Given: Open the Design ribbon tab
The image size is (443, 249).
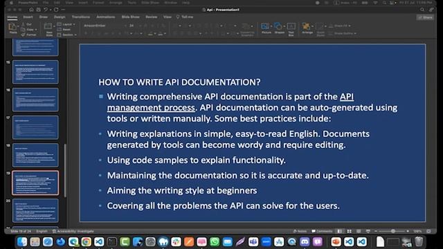Looking at the screenshot, I should click(x=60, y=17).
